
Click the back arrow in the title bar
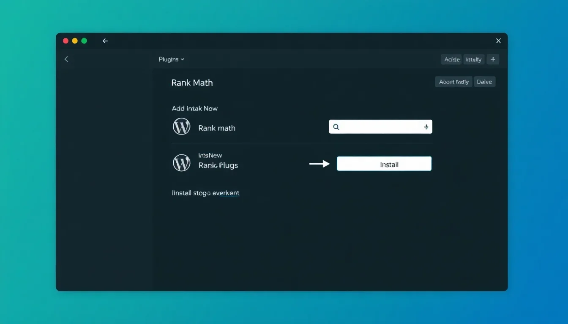[x=105, y=41]
